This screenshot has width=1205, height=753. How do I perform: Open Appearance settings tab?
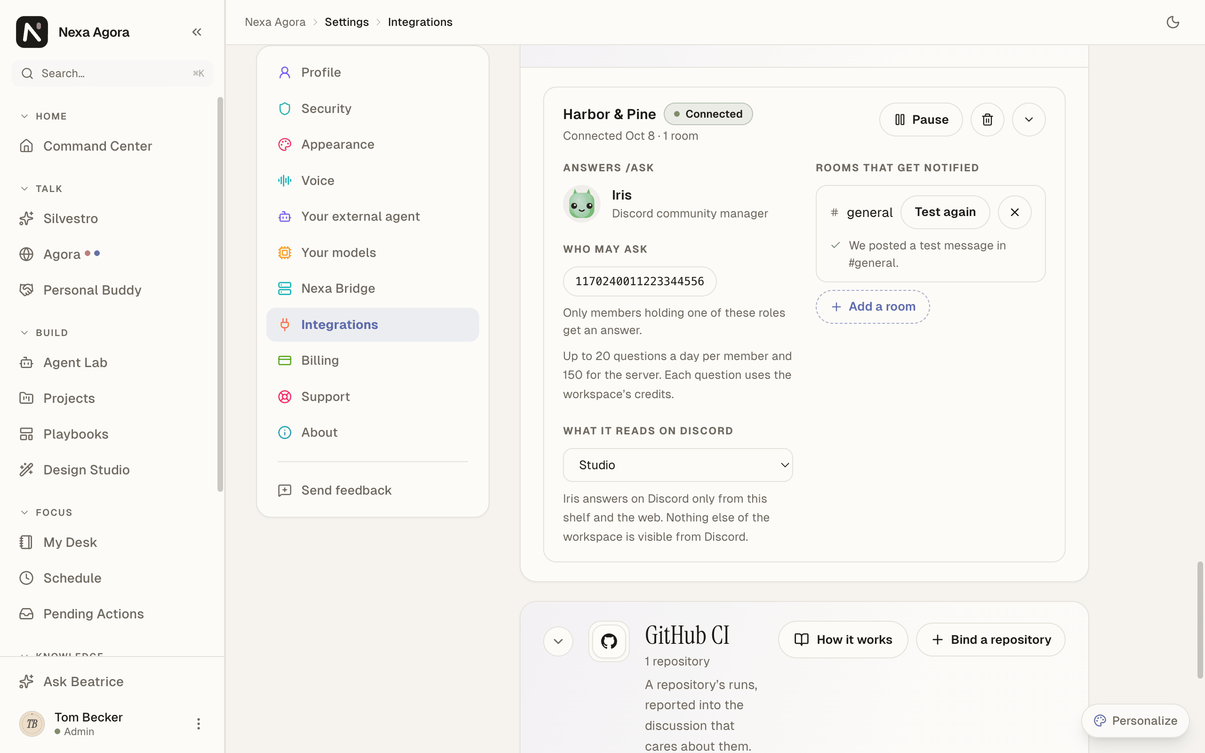(x=372, y=144)
